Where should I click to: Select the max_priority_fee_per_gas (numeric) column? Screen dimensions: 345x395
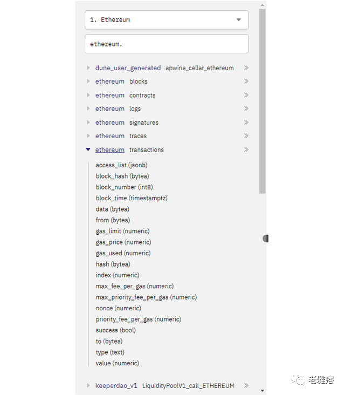point(146,297)
